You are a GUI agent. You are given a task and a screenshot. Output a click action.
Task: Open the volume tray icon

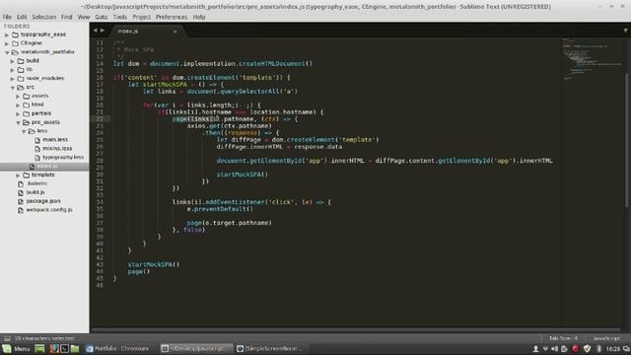coord(555,349)
